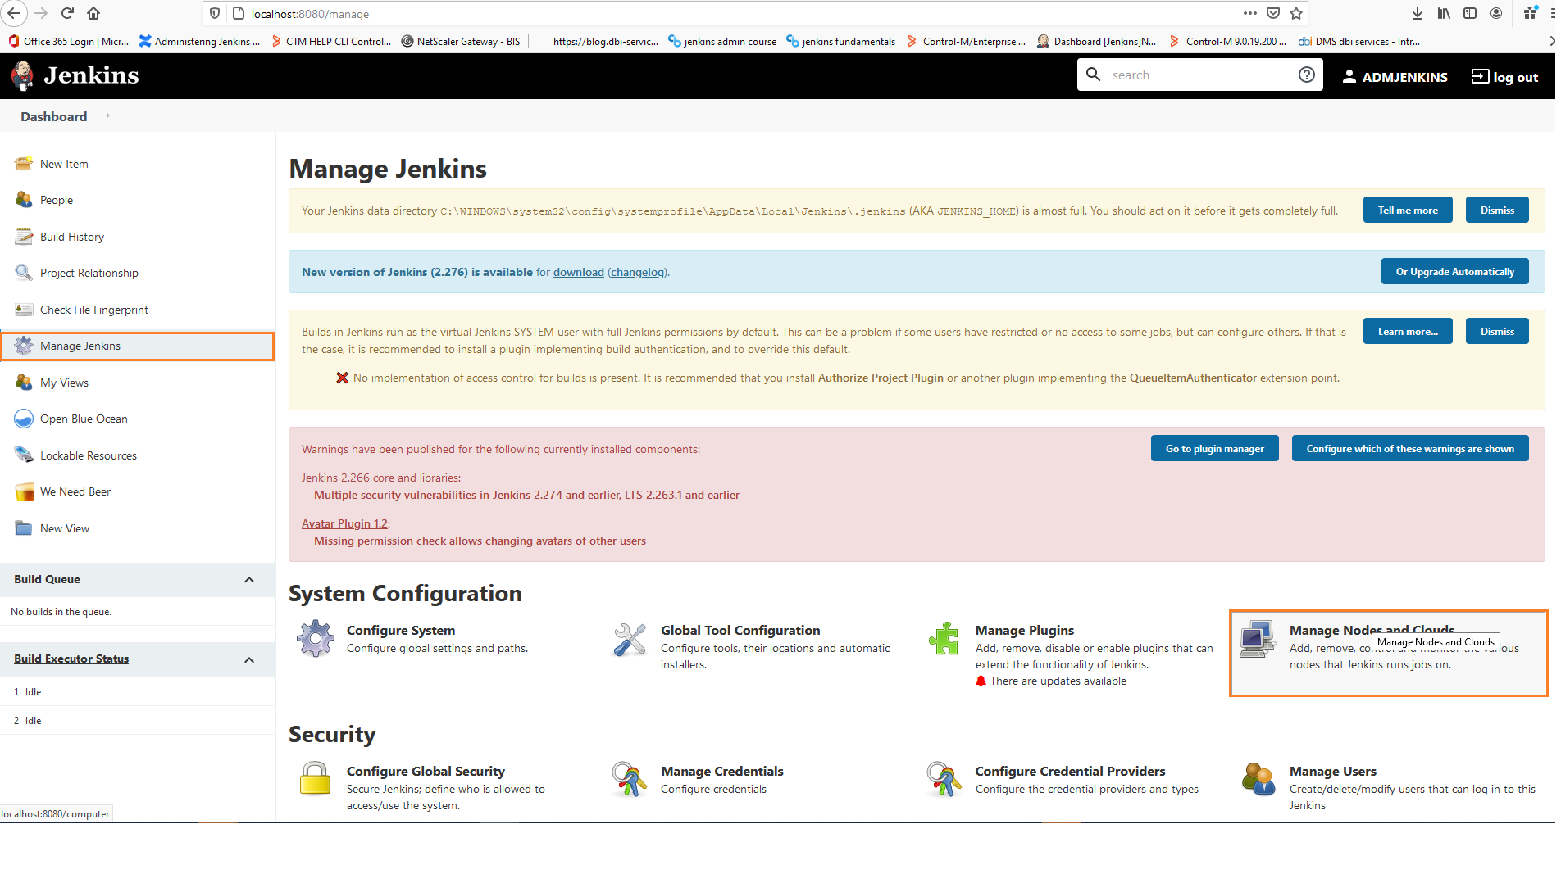Collapse the Build Queue panel
The width and height of the screenshot is (1561, 883).
(x=249, y=580)
